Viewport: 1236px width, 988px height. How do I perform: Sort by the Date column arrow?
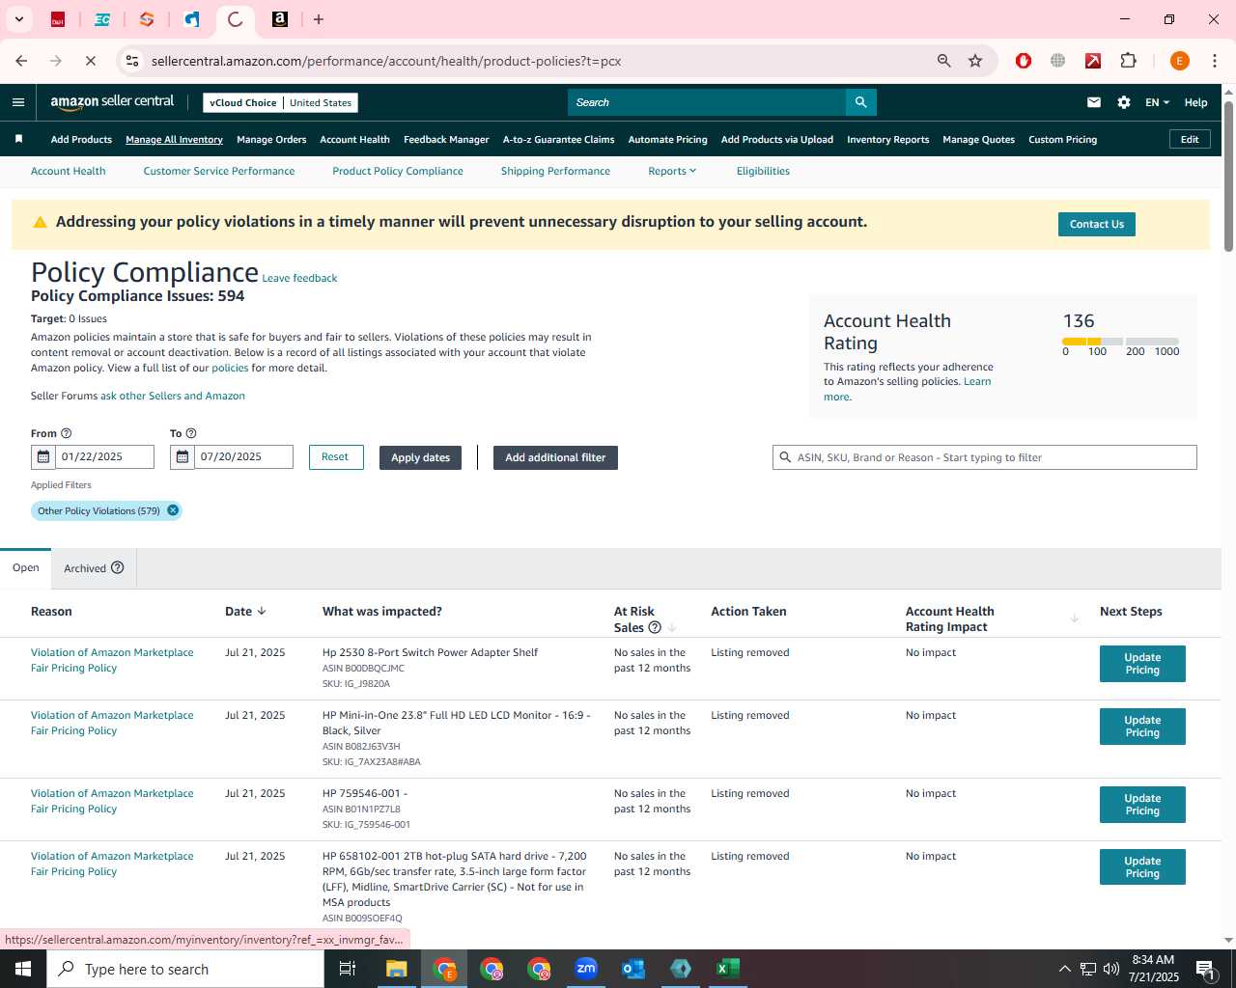262,611
